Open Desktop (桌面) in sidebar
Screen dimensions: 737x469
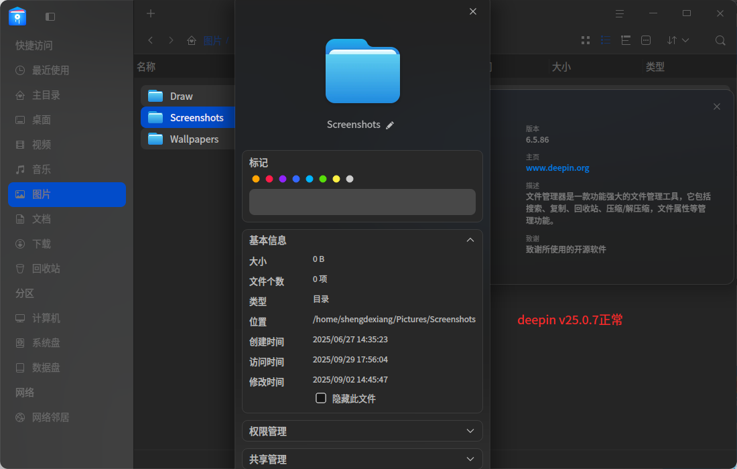(67, 120)
